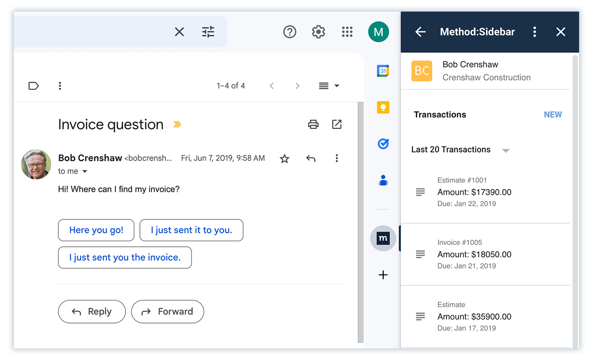
Task: Open the Google Keep side panel icon
Action: pyautogui.click(x=383, y=107)
